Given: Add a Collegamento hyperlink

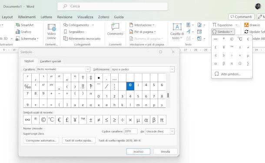Looking at the screenshot, I should click(76, 25).
